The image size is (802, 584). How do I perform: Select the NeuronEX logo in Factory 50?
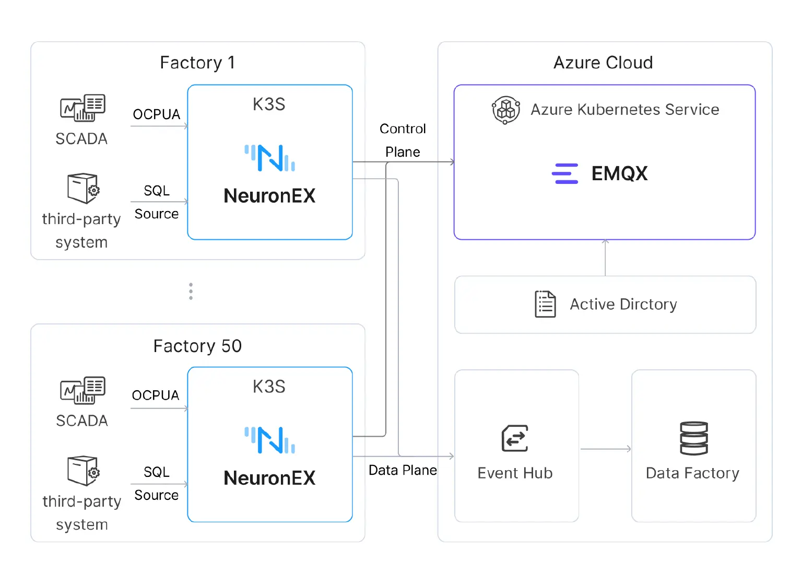pyautogui.click(x=269, y=440)
